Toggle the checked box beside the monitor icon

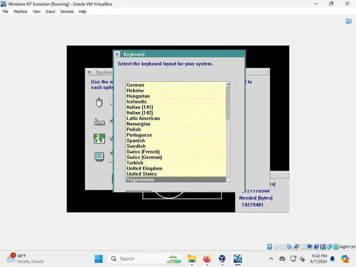111,153
